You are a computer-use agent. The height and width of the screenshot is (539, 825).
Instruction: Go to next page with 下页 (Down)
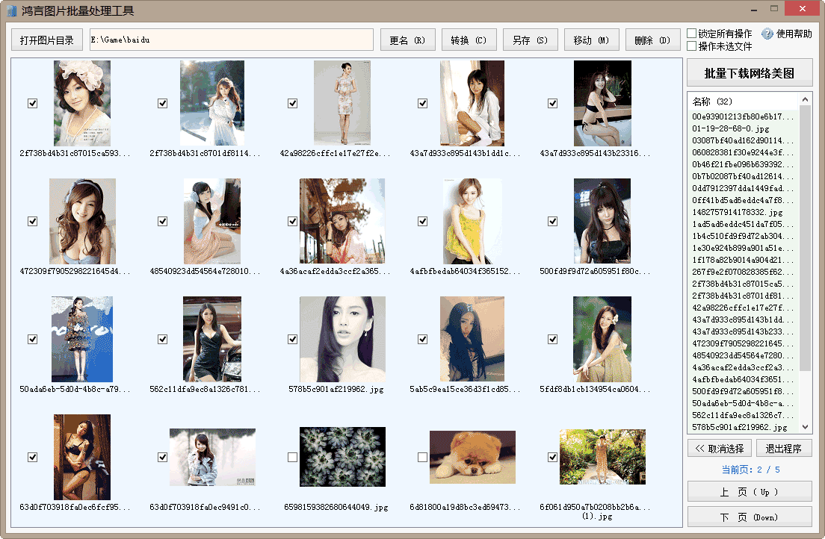coord(750,517)
